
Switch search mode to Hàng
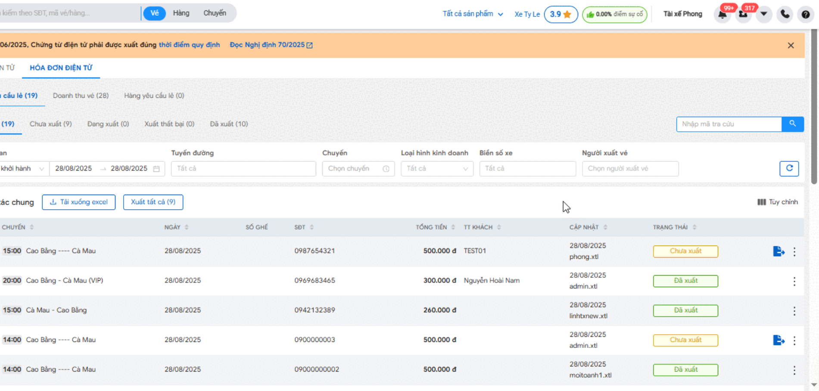tap(181, 13)
